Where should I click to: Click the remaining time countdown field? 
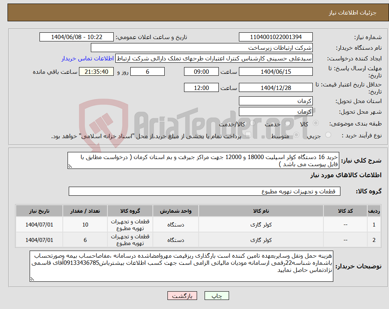pos(96,71)
